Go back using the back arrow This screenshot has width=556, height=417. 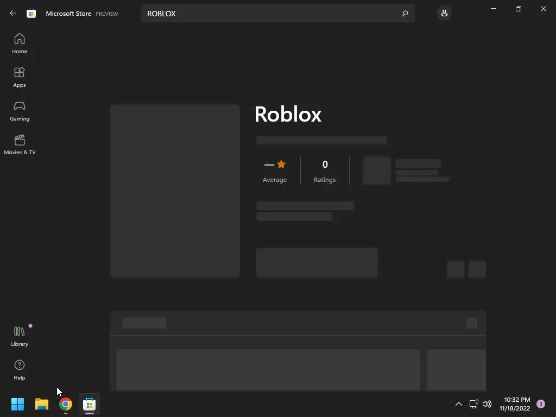pyautogui.click(x=13, y=14)
